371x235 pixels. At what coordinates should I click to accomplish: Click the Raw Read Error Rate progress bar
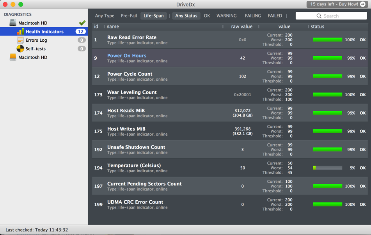coord(327,40)
